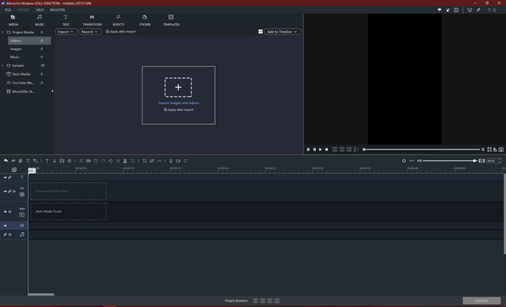The height and width of the screenshot is (307, 506).
Task: Click the Main Media Track placeholder
Action: click(x=69, y=212)
